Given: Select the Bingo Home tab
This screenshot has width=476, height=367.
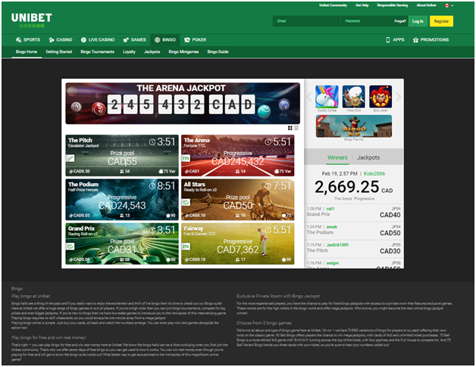Looking at the screenshot, I should coord(27,51).
